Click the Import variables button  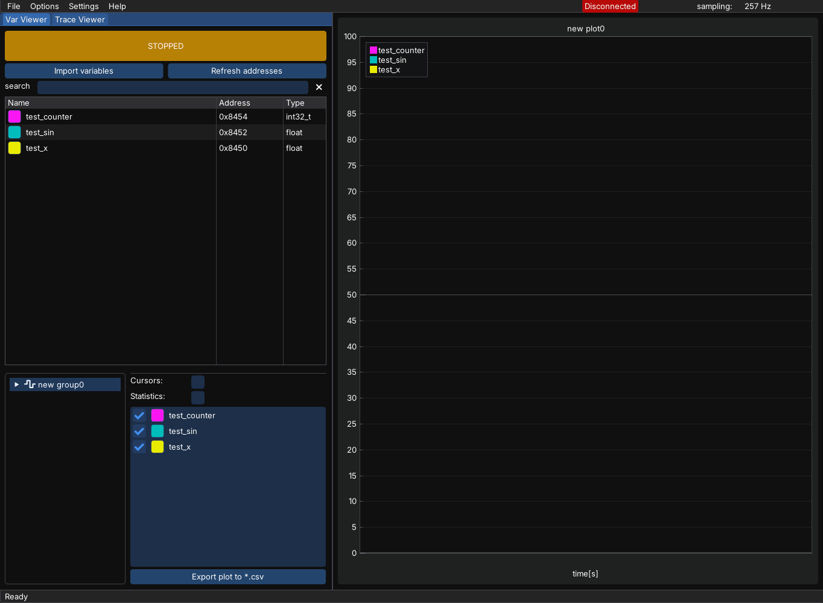pyautogui.click(x=84, y=71)
